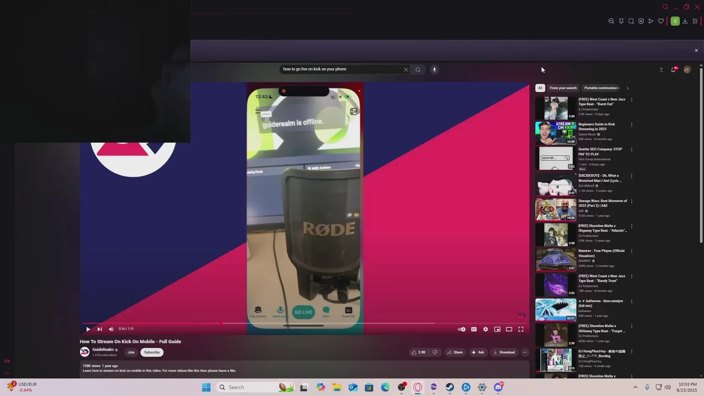Expand the video description box
This screenshot has width=704, height=396.
[304, 369]
